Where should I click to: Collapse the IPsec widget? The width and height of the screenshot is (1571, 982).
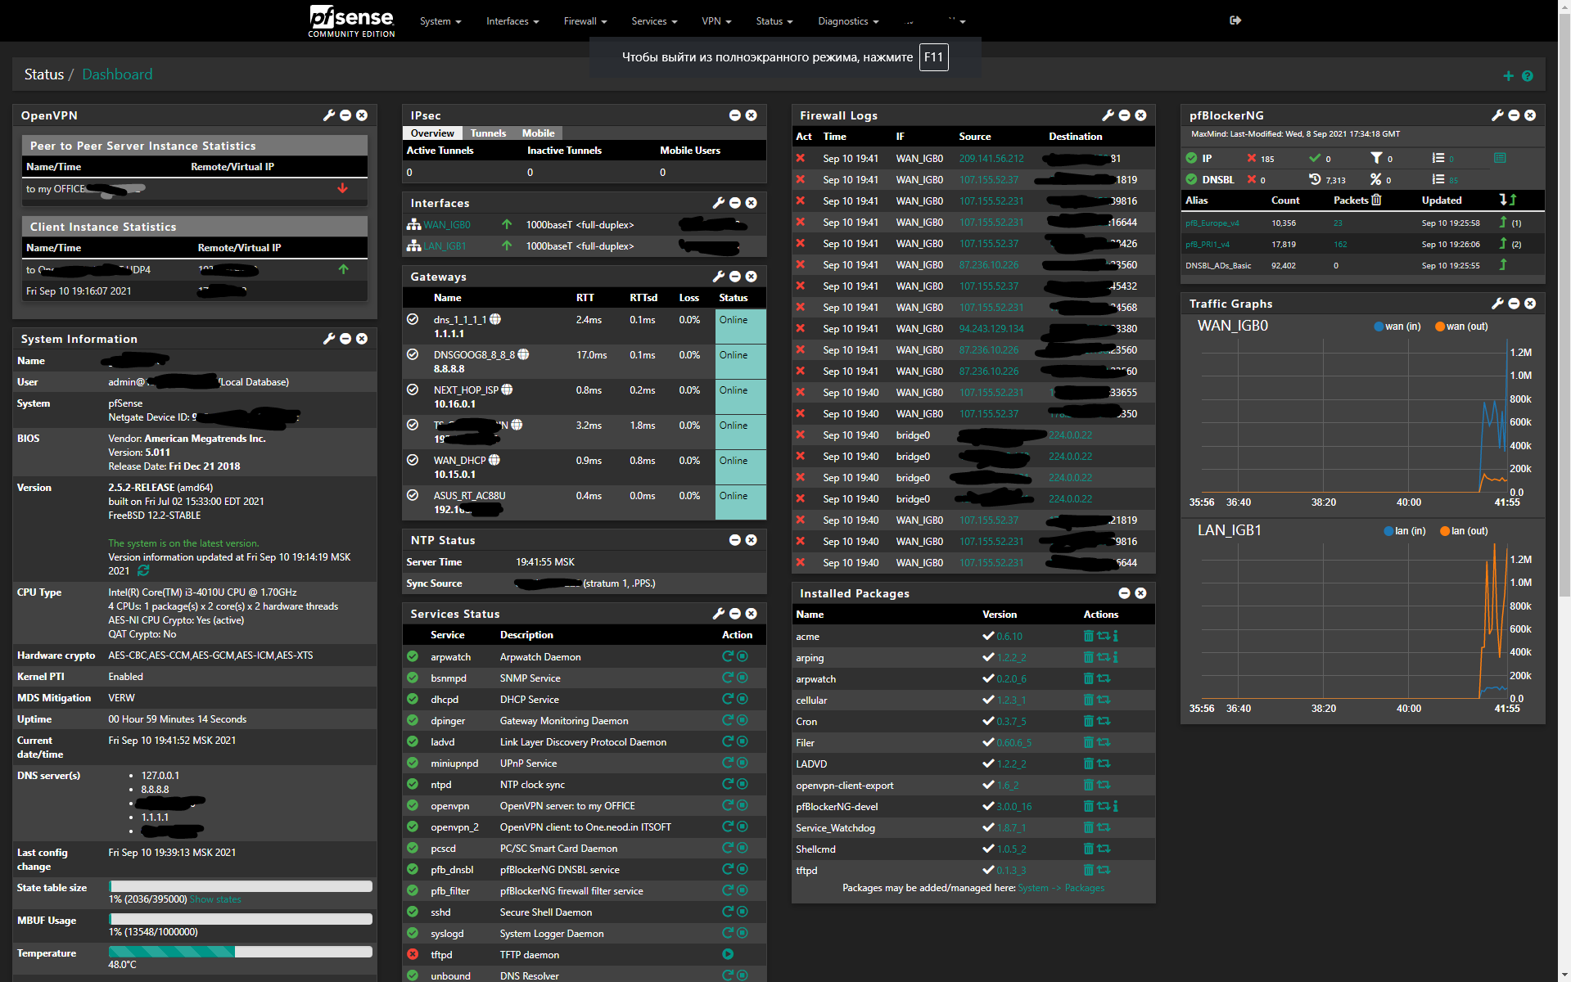pyautogui.click(x=734, y=115)
